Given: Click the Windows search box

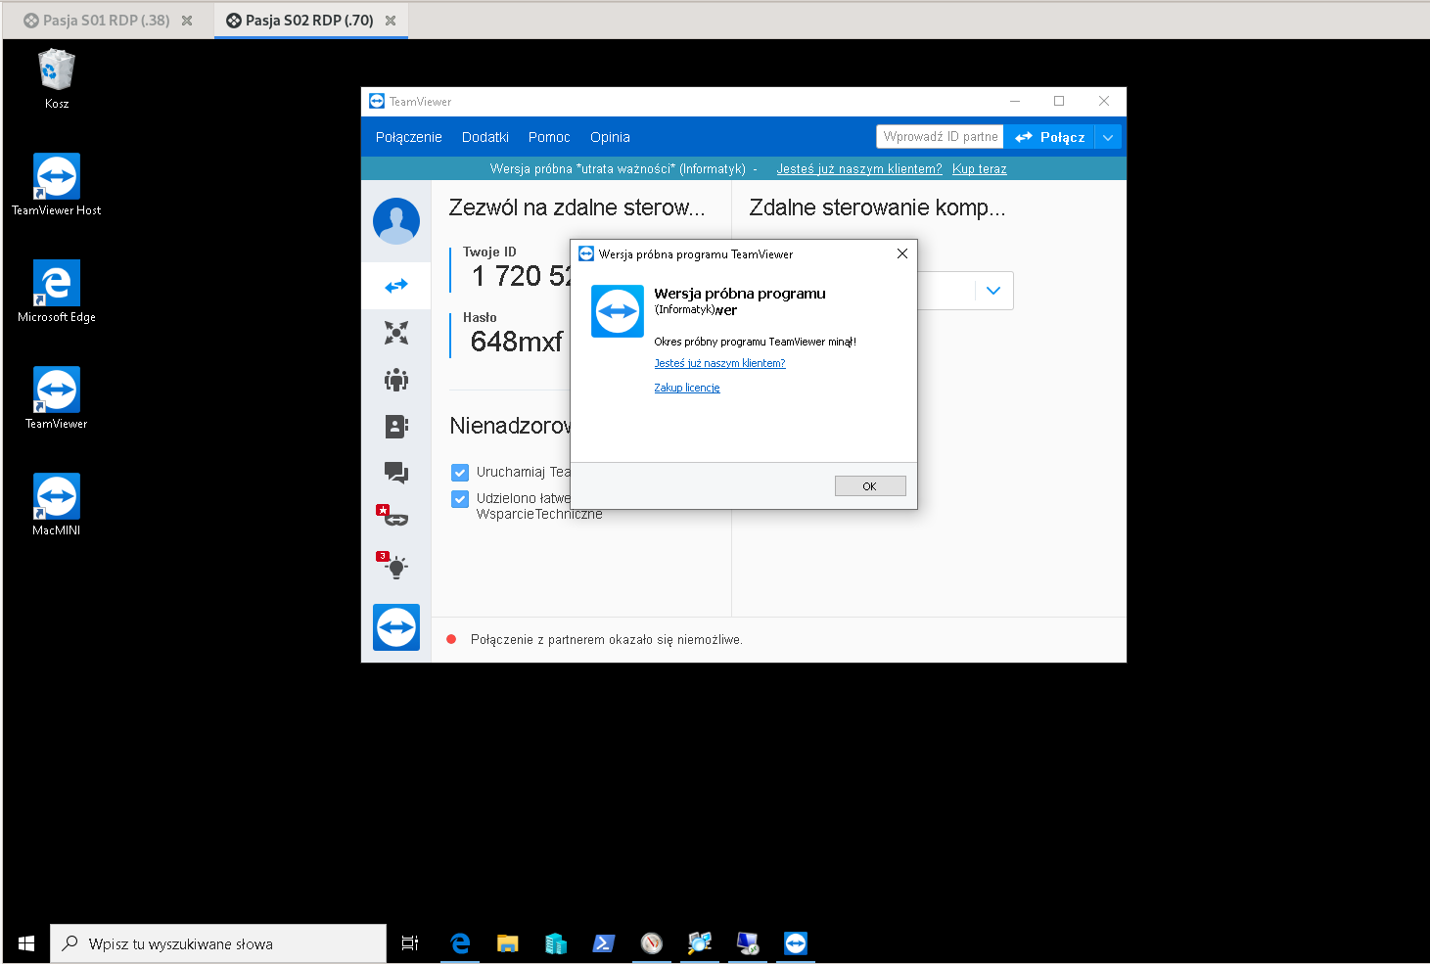Looking at the screenshot, I should click(218, 943).
